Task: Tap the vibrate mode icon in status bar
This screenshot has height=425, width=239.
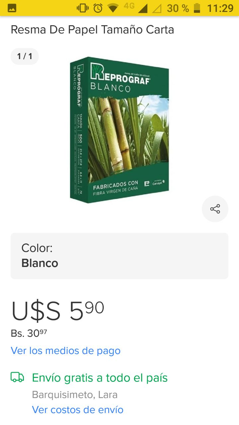Action: coord(83,8)
